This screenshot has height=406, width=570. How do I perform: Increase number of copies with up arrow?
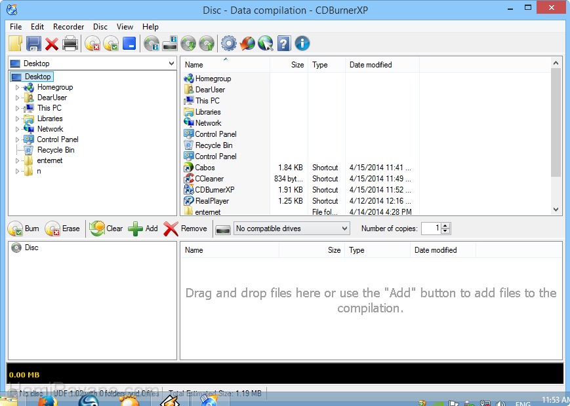point(445,225)
